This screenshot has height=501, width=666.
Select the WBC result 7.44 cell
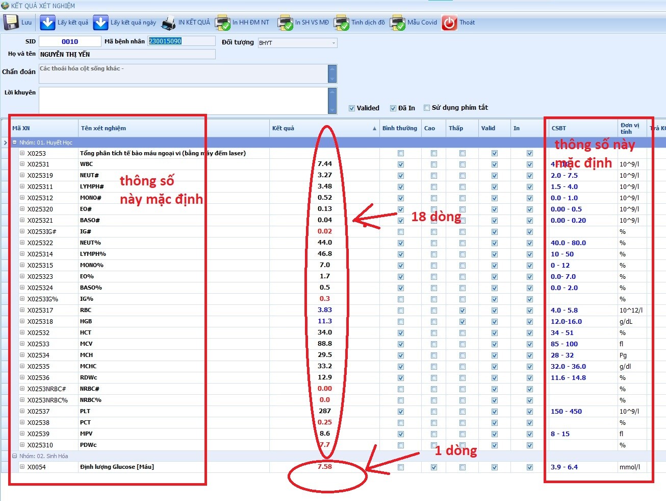[324, 164]
